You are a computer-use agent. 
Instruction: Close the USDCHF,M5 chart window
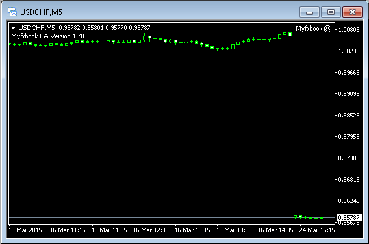pos(352,12)
